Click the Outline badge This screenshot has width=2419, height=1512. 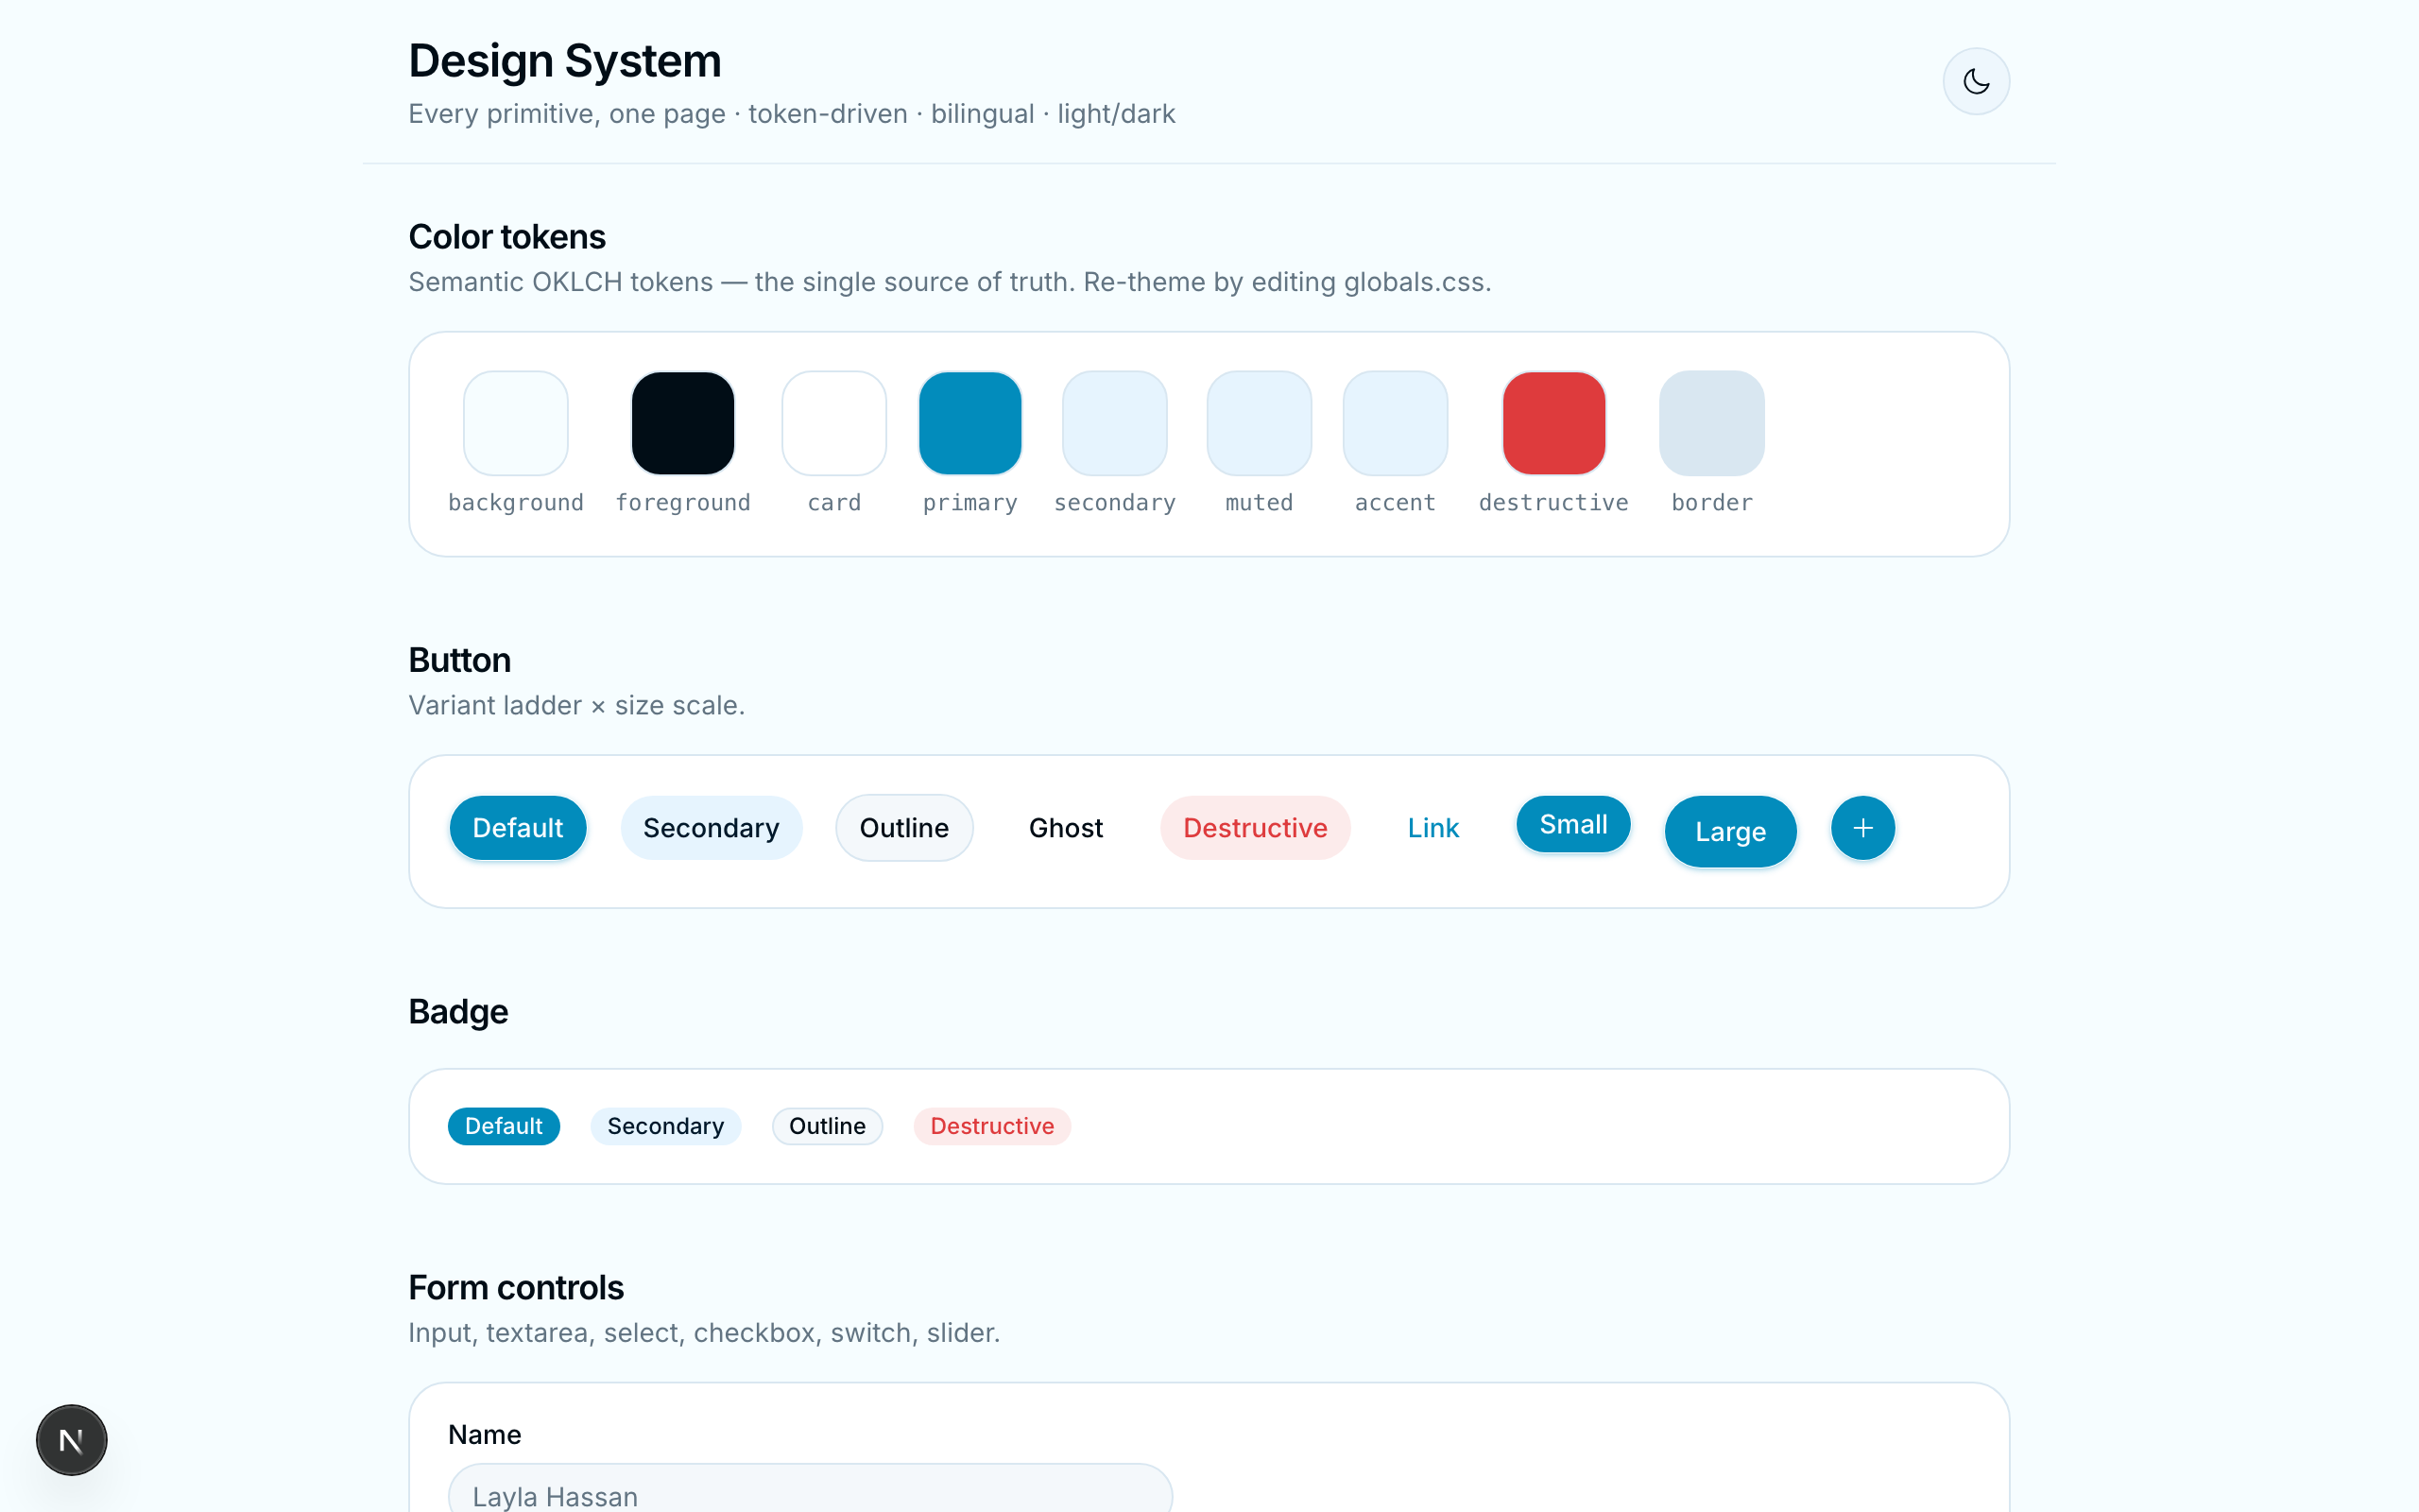coord(827,1126)
